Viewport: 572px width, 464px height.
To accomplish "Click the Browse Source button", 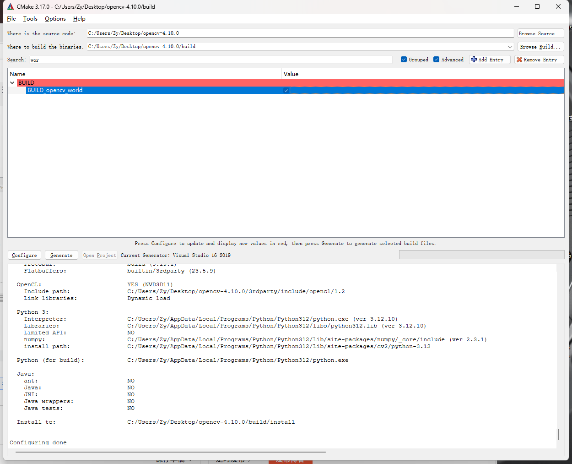I will pos(540,33).
